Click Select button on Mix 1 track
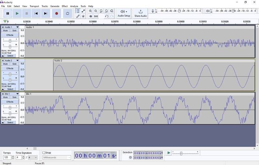Screen dimensions: 259x165 (10, 123)
